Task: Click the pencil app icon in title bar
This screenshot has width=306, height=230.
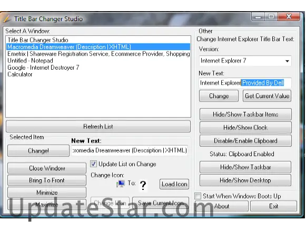Action: pyautogui.click(x=7, y=19)
